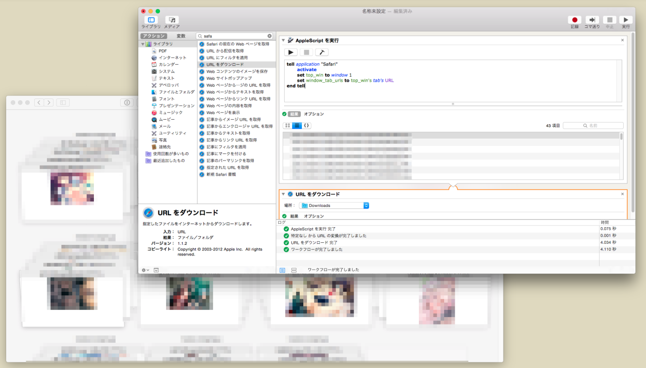Click オプション under the AppleScript action
The image size is (646, 368).
[313, 114]
